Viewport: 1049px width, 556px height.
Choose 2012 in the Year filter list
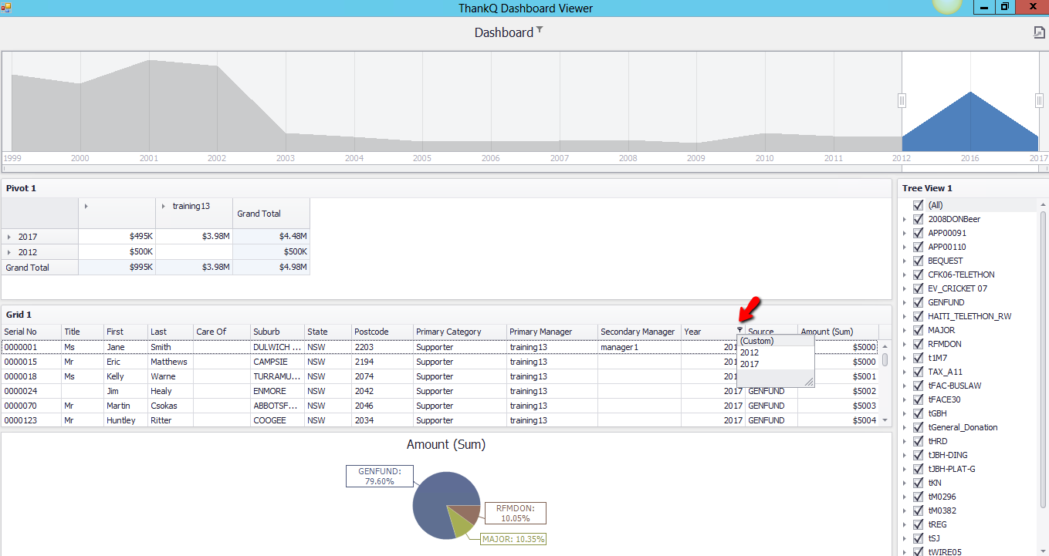pos(776,352)
